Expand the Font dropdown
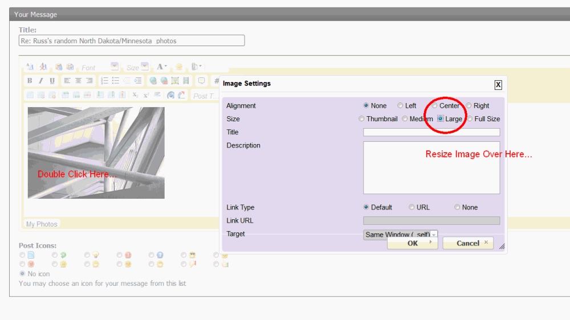The image size is (570, 320). point(115,67)
